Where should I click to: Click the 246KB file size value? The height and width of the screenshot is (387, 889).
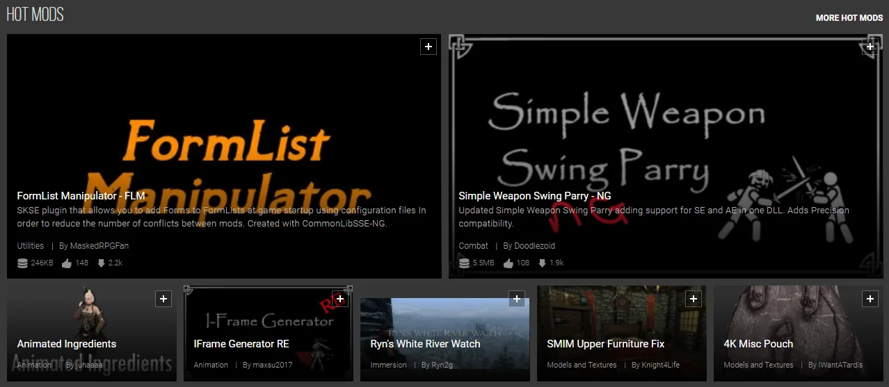click(42, 263)
